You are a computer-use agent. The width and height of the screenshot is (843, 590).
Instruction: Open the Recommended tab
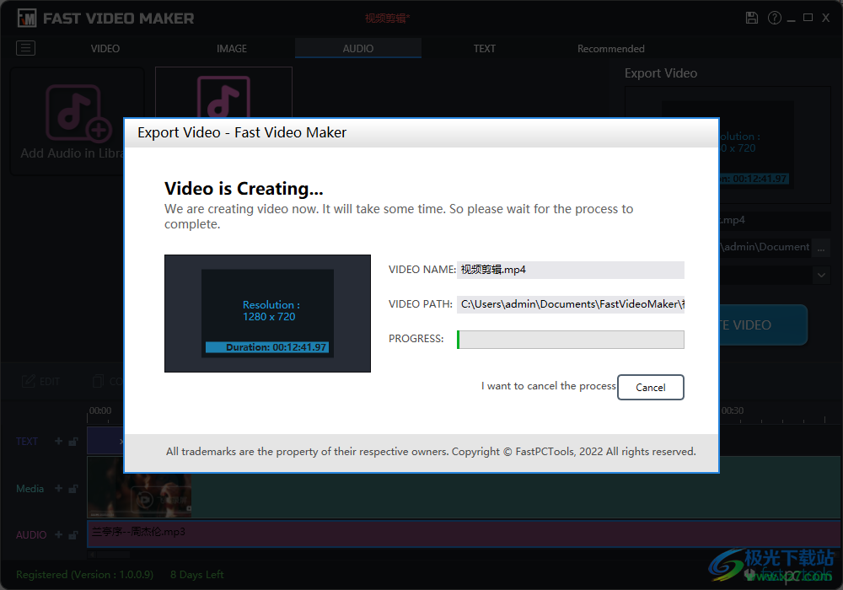(610, 48)
